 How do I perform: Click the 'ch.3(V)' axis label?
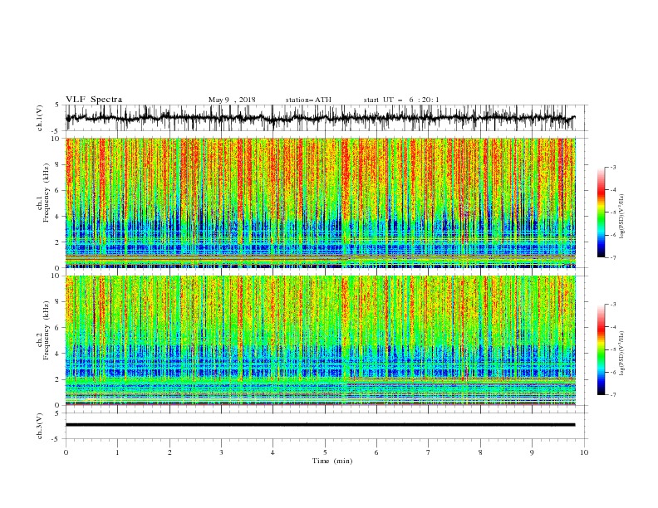40,426
